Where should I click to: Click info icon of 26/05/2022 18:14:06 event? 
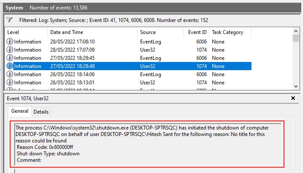tap(10, 74)
